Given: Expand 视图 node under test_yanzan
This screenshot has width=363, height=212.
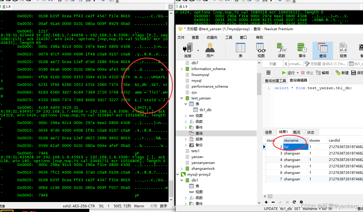Looking at the screenshot, I should (186, 116).
